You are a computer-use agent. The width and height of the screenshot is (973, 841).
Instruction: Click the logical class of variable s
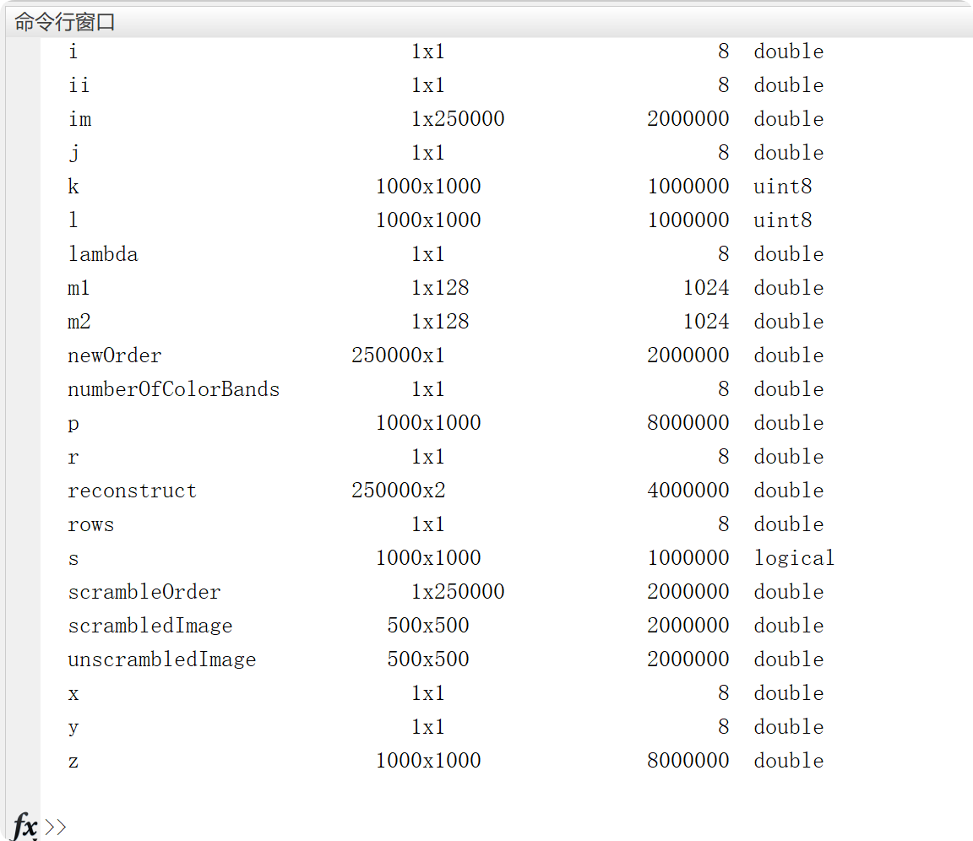pyautogui.click(x=794, y=558)
